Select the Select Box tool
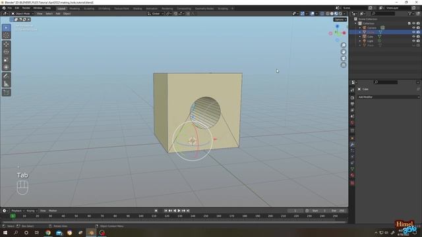422x237 pixels. [x=7, y=28]
